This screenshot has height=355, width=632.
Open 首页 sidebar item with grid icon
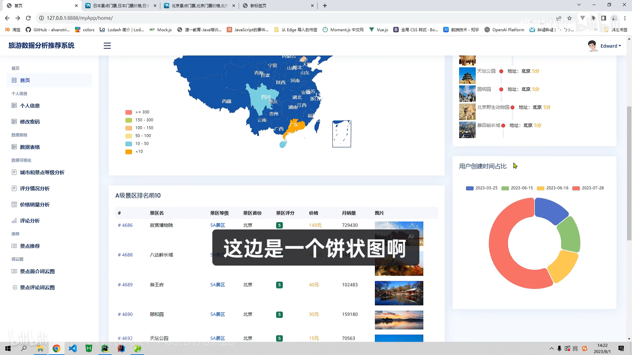25,80
